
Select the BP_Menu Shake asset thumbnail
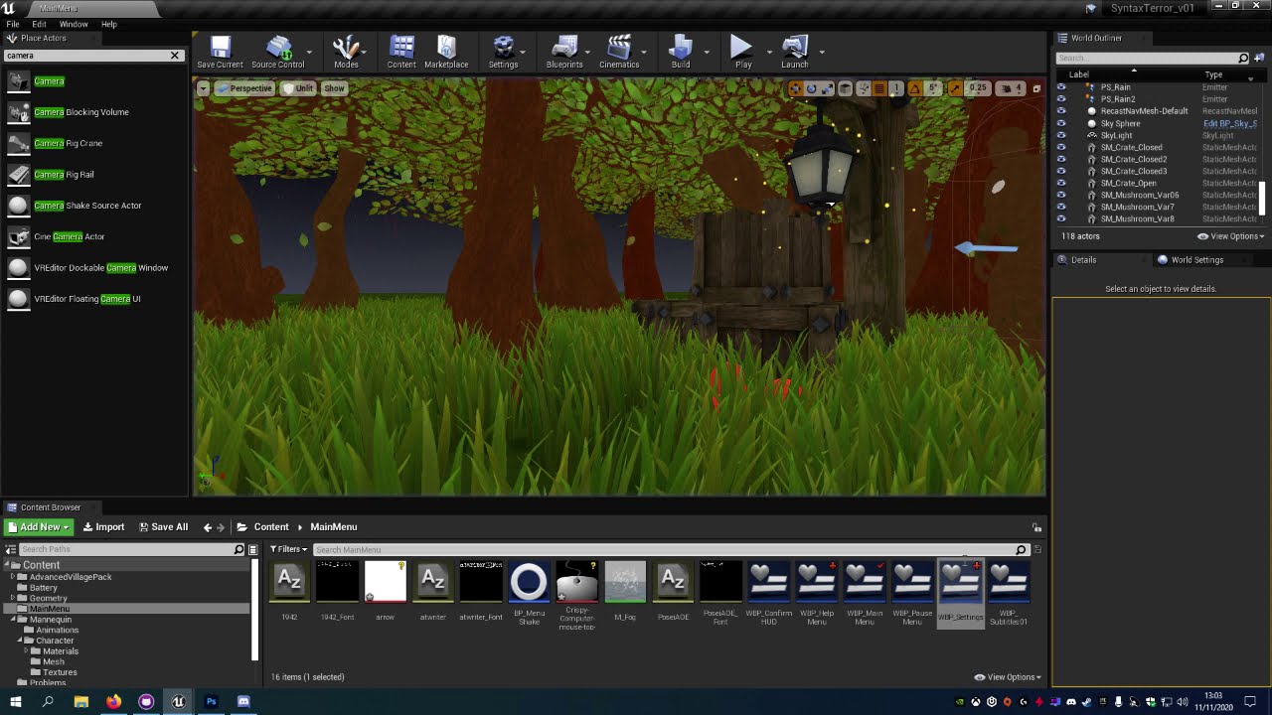pyautogui.click(x=529, y=583)
